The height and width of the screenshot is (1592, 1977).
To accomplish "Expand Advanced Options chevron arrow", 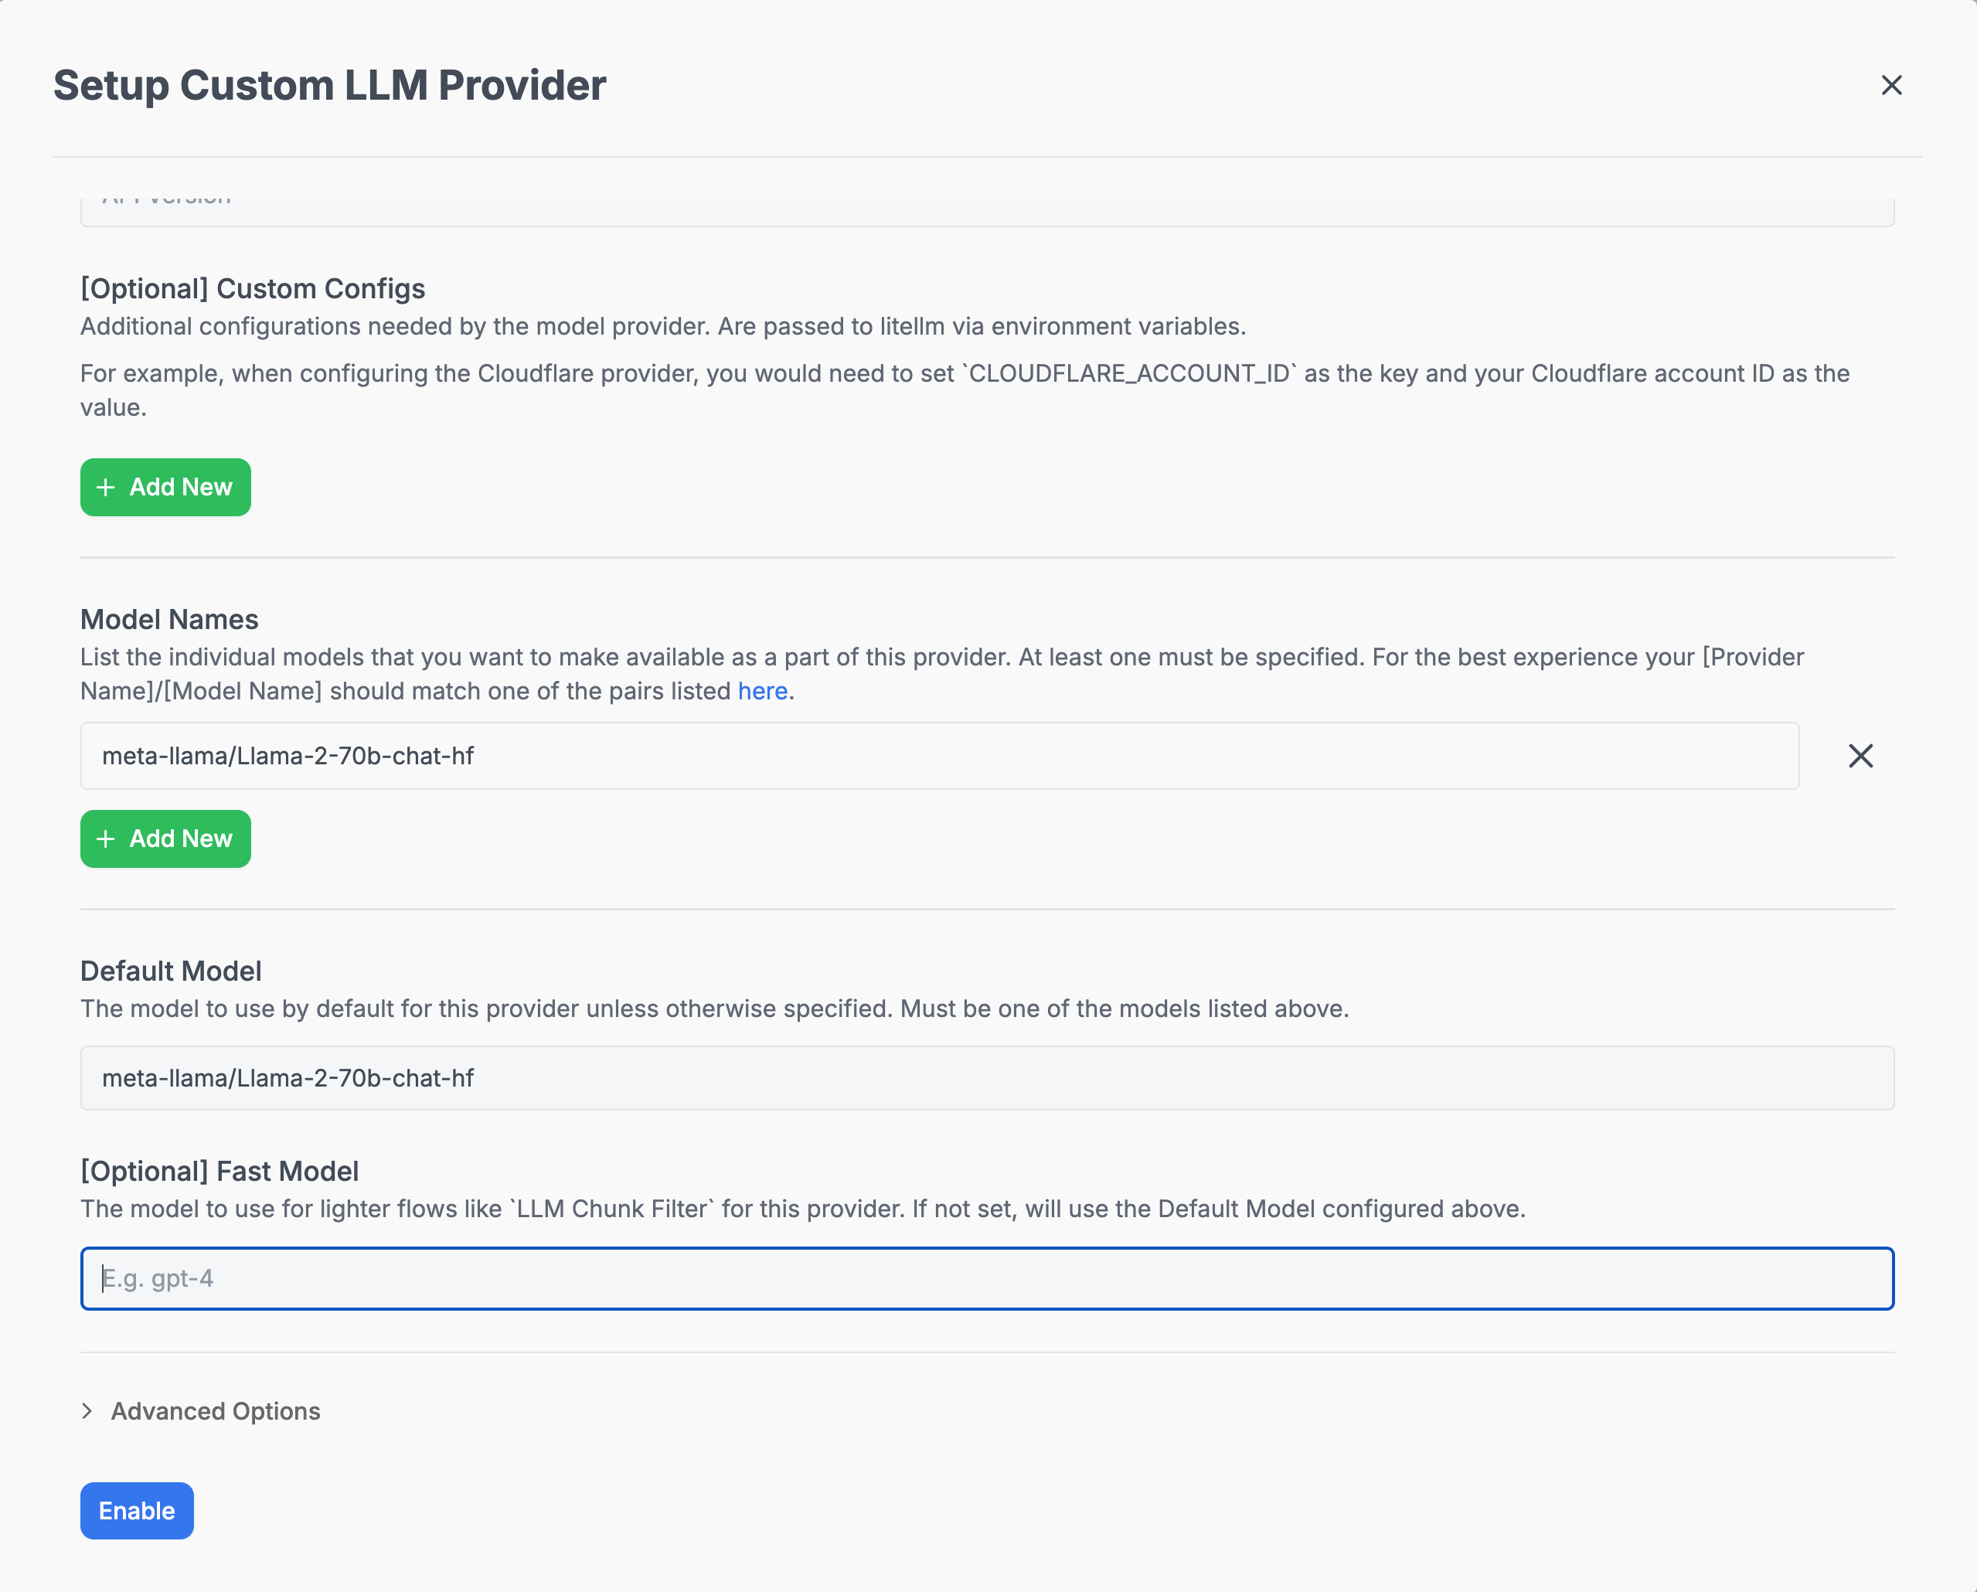I will 87,1410.
